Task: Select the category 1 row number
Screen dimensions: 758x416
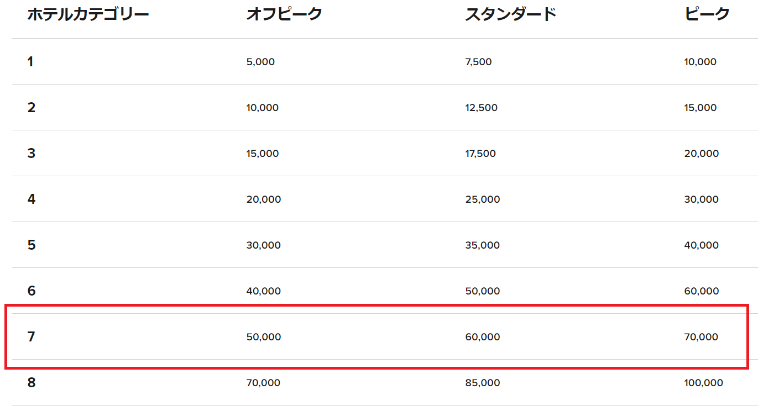Action: point(30,62)
